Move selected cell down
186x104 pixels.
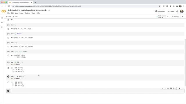point(165,88)
